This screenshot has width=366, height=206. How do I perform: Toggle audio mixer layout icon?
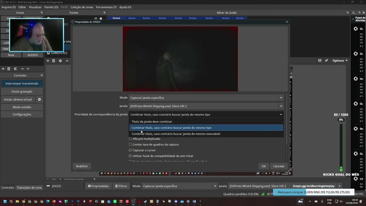320,60
